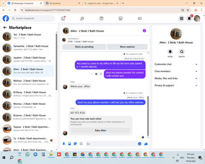Open the '$700 - 2 Beds 1 Bath House' listing link
This screenshot has width=205, height=164.
point(81,41)
